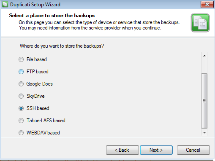Cancel the setup wizard

[193, 150]
